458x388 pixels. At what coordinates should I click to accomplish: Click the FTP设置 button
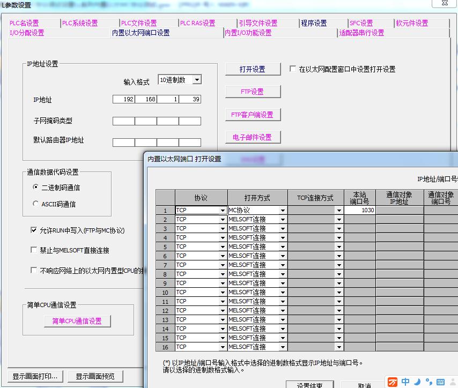[x=253, y=92]
